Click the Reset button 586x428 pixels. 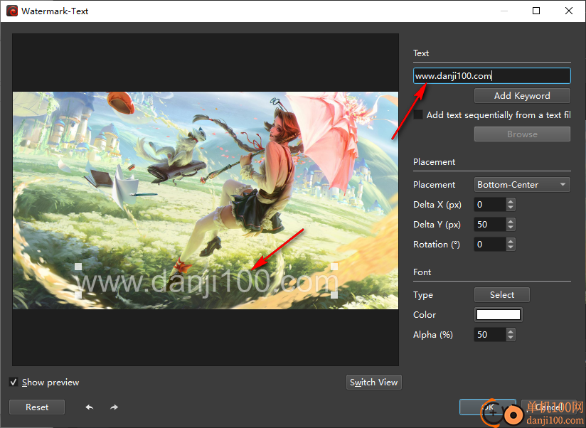pos(37,407)
